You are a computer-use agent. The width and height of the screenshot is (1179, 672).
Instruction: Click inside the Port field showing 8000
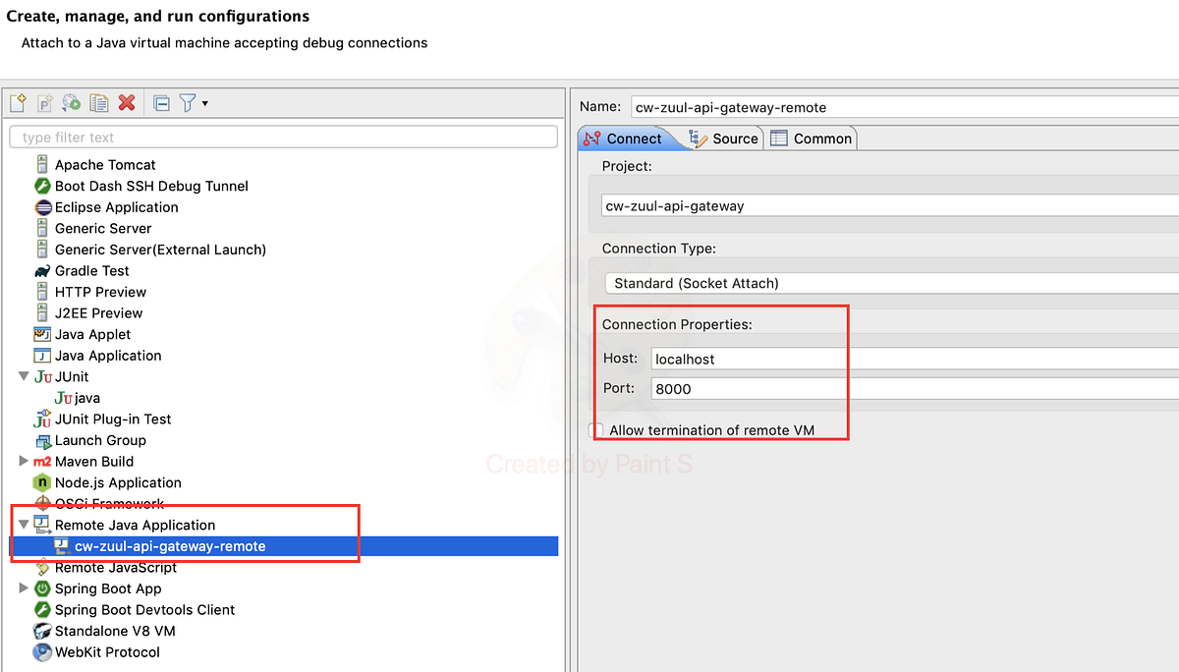point(747,388)
